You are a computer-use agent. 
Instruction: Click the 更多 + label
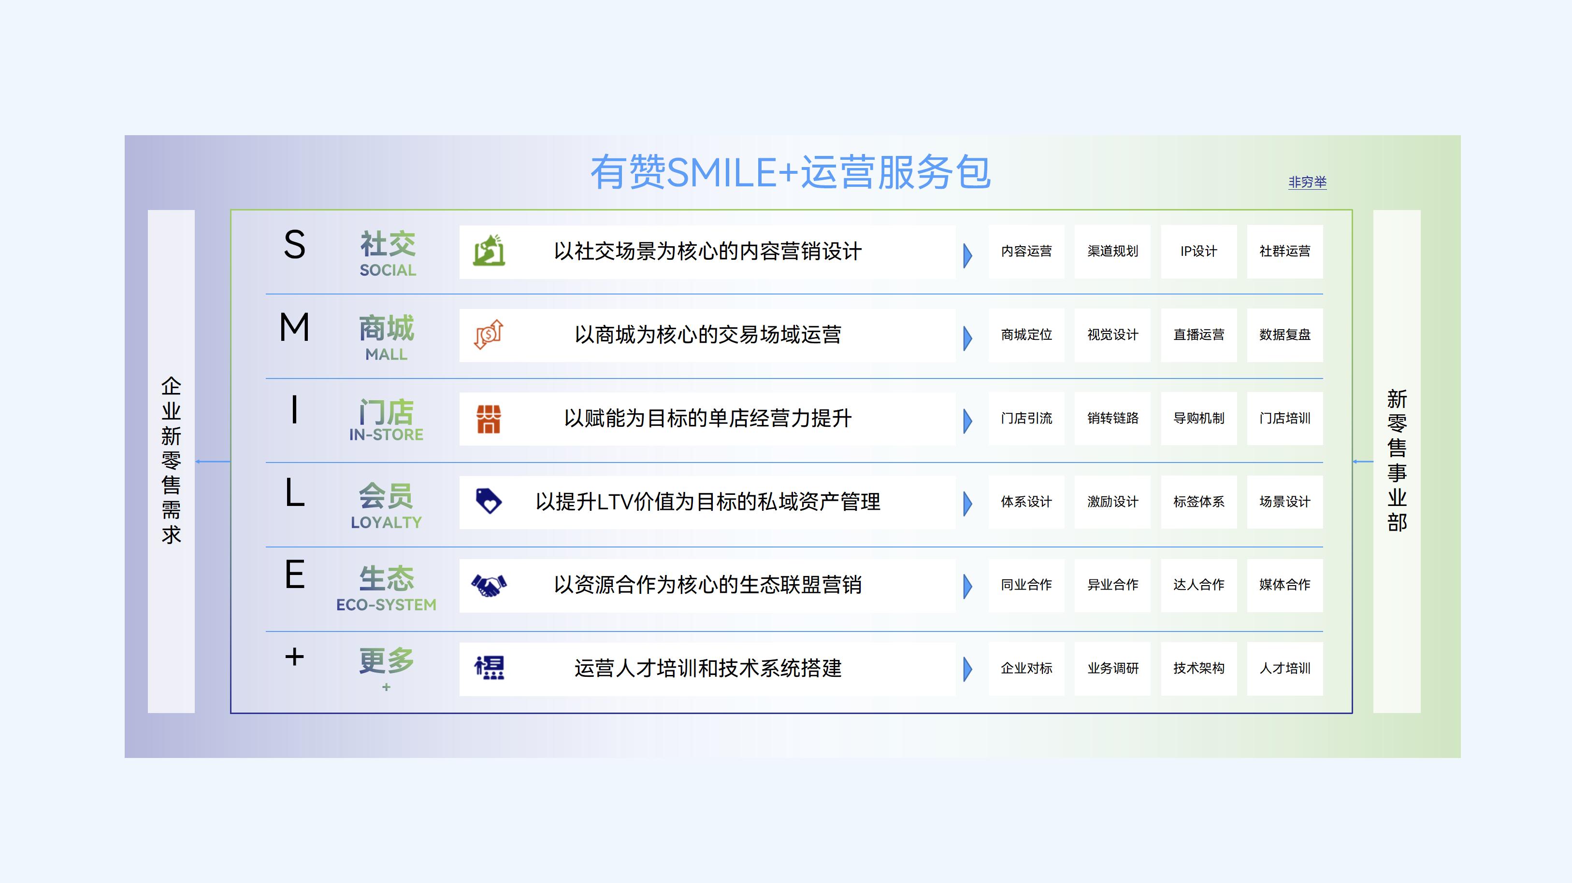click(386, 669)
